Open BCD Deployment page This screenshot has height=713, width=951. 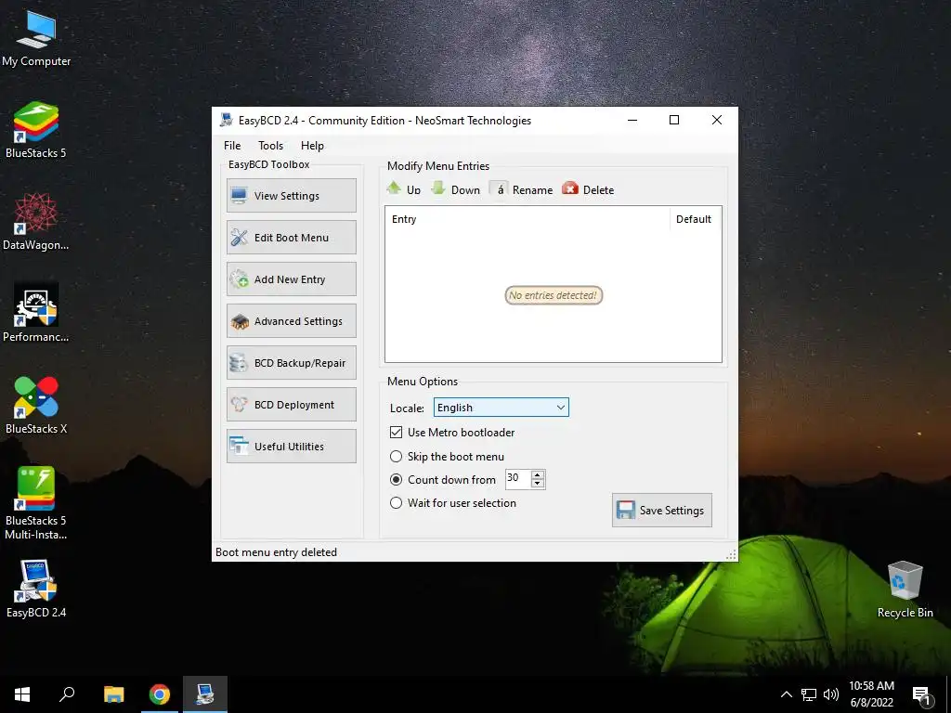(x=291, y=405)
